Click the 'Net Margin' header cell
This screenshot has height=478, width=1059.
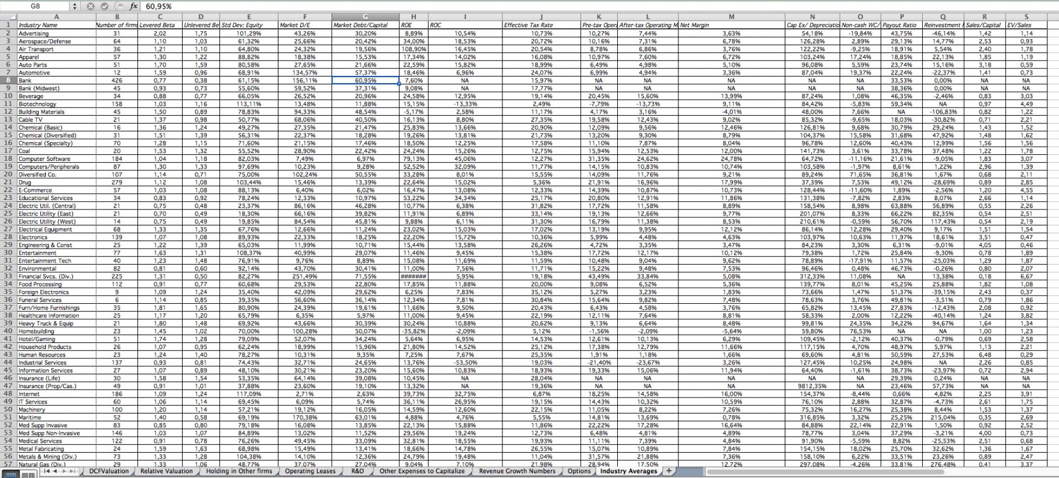click(731, 25)
